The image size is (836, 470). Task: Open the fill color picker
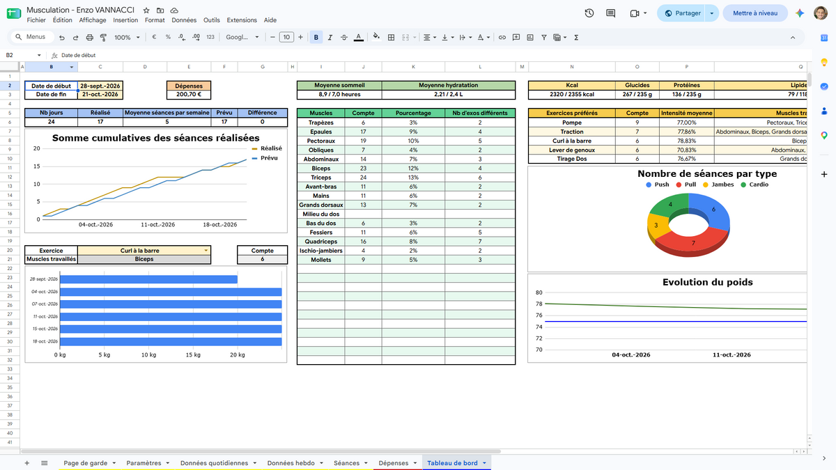(x=377, y=38)
